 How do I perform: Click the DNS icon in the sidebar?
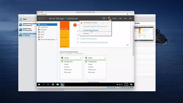[39, 37]
